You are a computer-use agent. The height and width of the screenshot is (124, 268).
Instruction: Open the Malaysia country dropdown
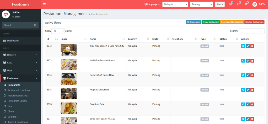[175, 4]
